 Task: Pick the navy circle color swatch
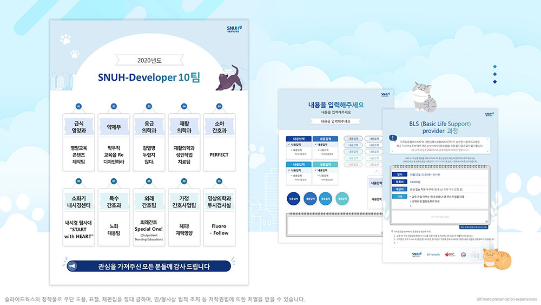pos(294,198)
